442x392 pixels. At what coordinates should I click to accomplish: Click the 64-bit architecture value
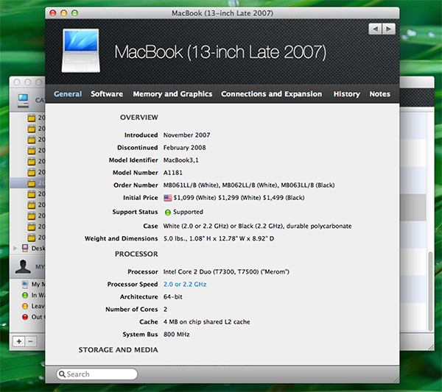pos(173,297)
